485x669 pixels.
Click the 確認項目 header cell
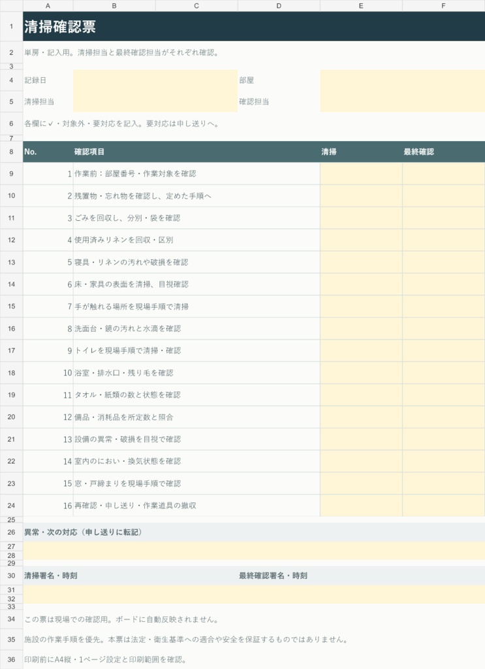point(196,152)
